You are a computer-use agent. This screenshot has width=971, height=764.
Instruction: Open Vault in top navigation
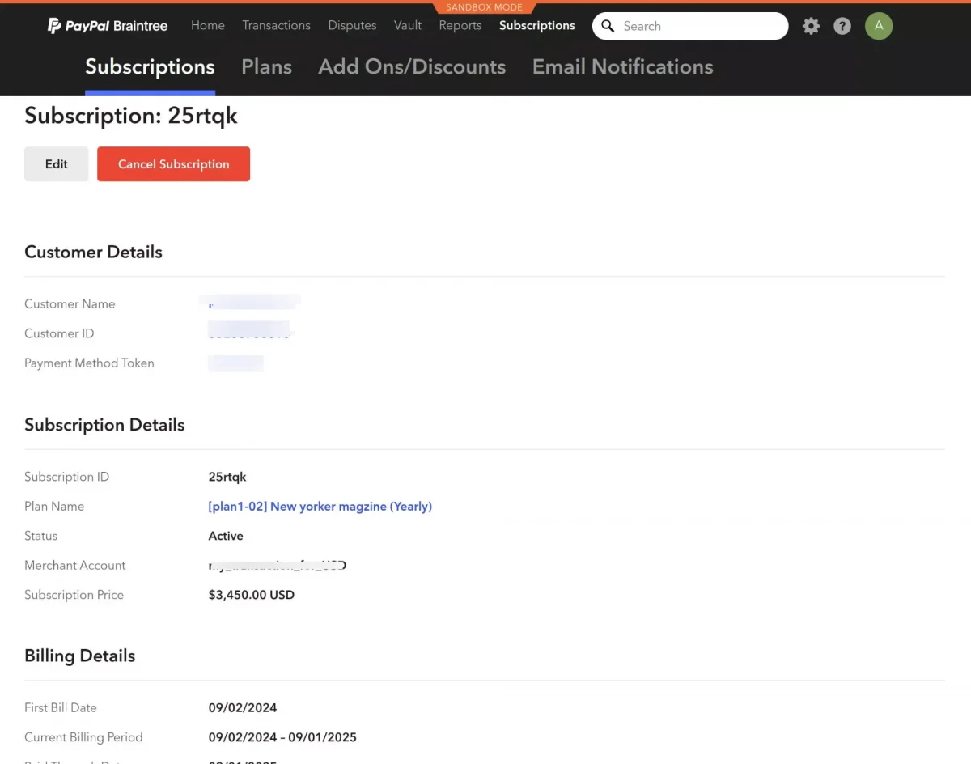pos(408,25)
